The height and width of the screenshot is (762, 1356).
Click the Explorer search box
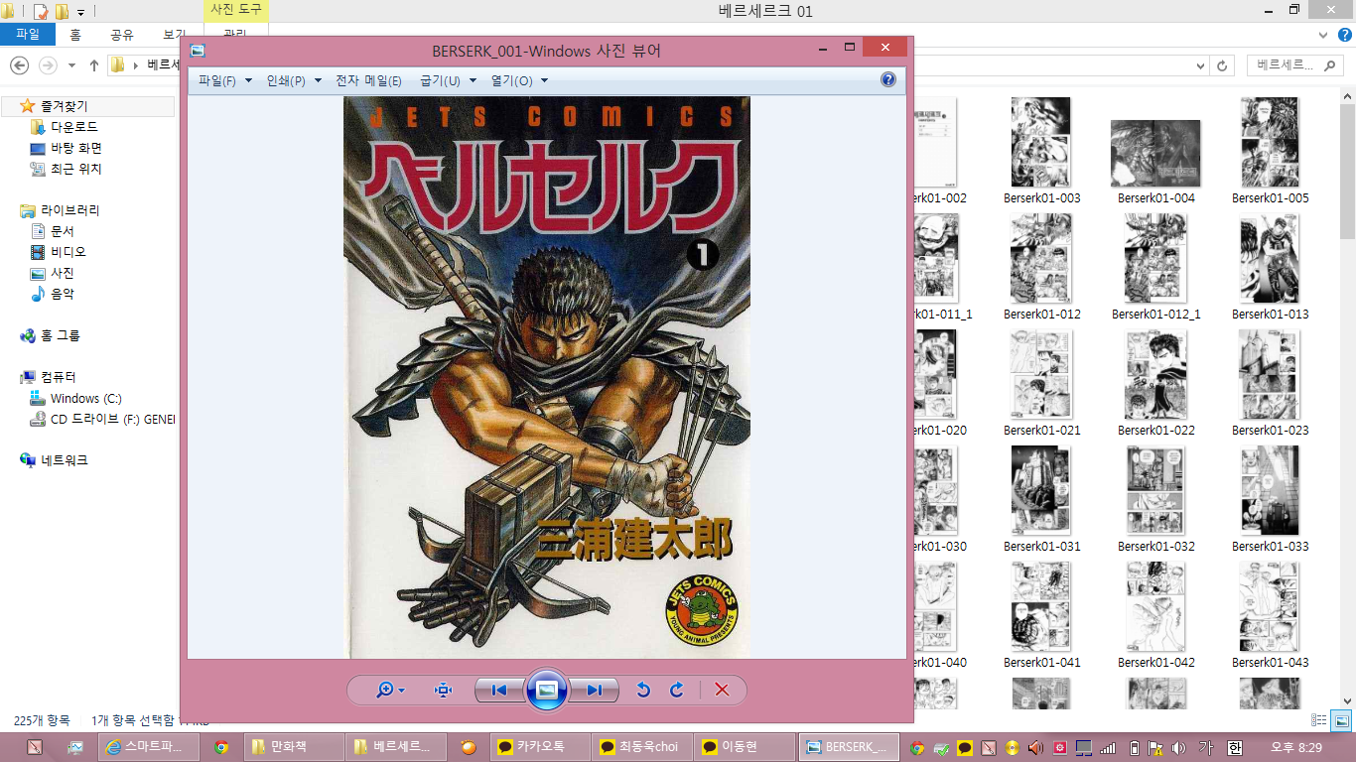pyautogui.click(x=1287, y=65)
